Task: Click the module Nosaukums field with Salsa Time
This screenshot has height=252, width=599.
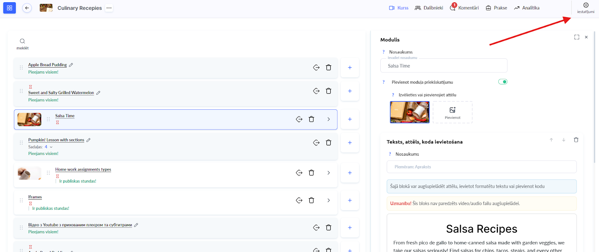Action: click(444, 66)
